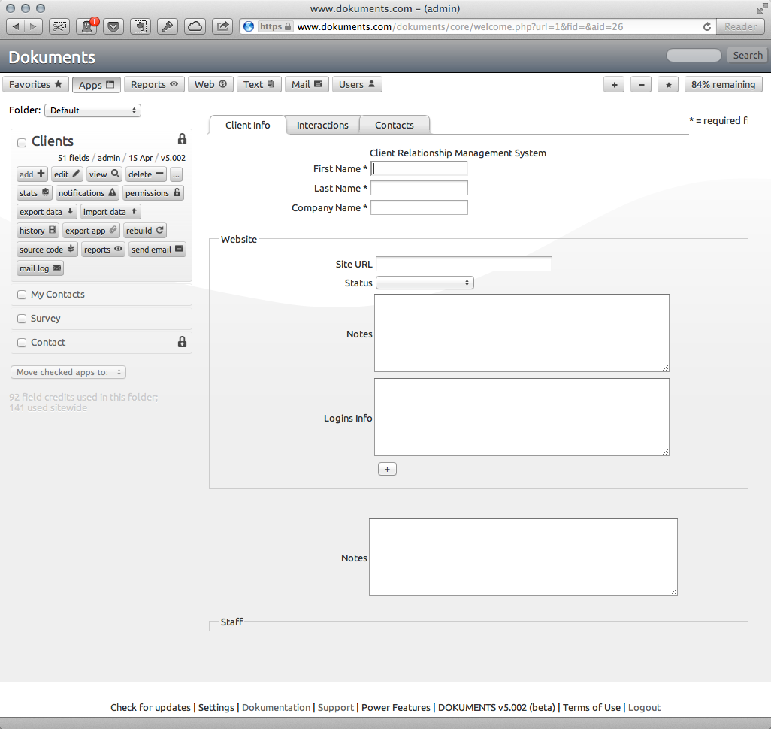Click the star button beside 84% remaining
771x729 pixels.
[668, 85]
